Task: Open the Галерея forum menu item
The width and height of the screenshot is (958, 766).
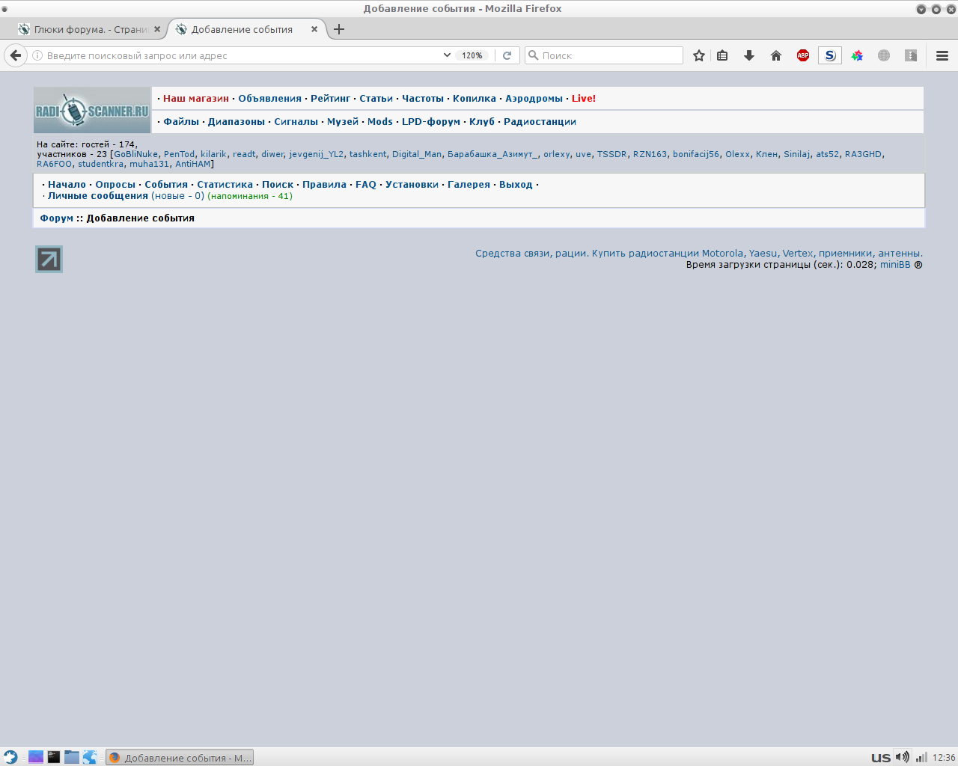Action: [469, 185]
